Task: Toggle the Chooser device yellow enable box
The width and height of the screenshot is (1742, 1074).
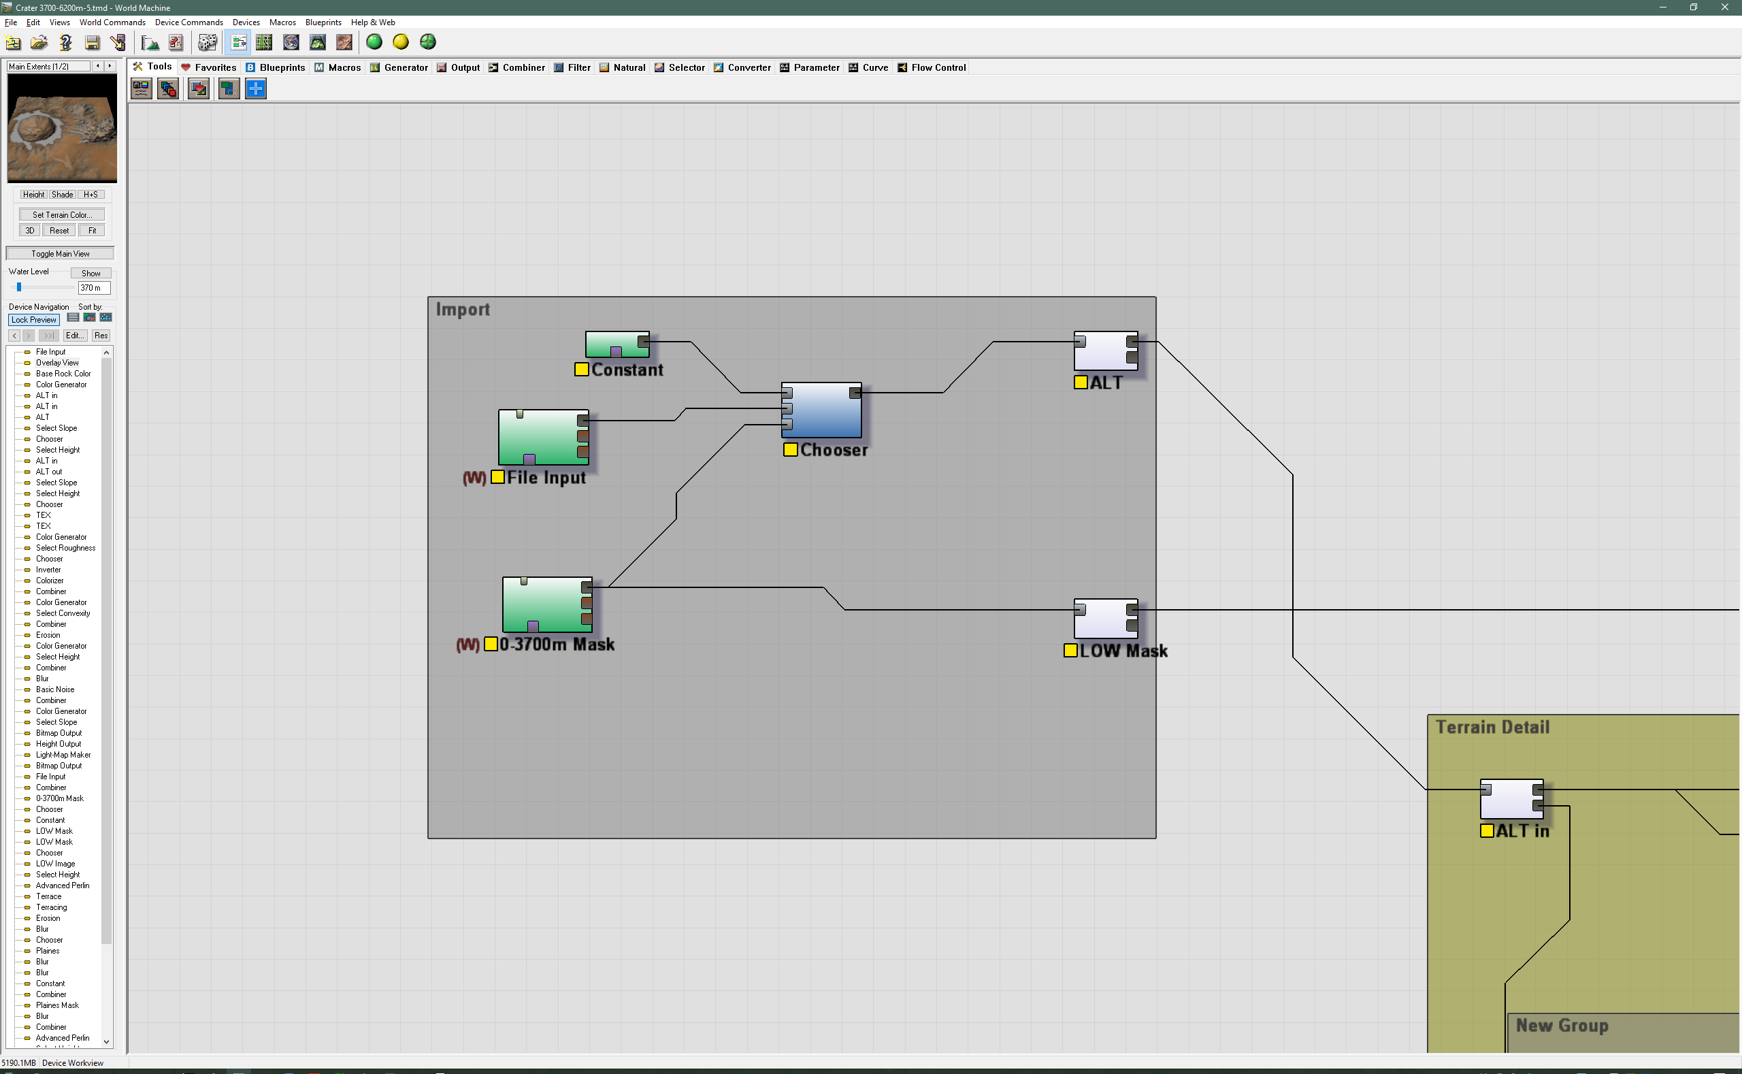Action: coord(791,450)
